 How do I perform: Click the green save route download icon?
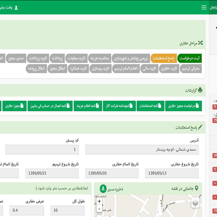click(x=103, y=188)
